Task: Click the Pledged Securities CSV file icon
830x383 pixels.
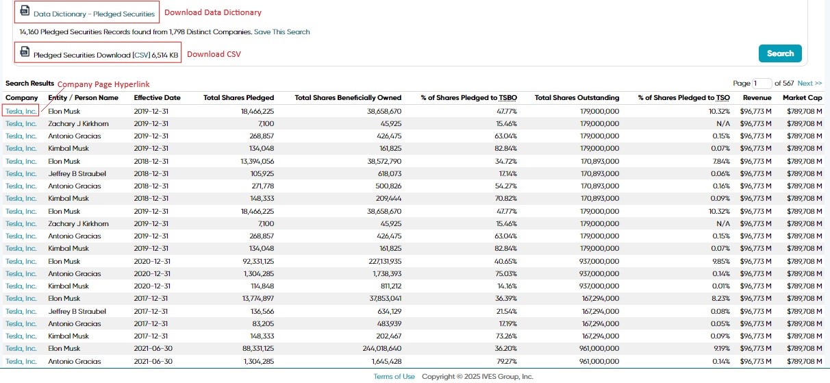Action: coord(25,51)
